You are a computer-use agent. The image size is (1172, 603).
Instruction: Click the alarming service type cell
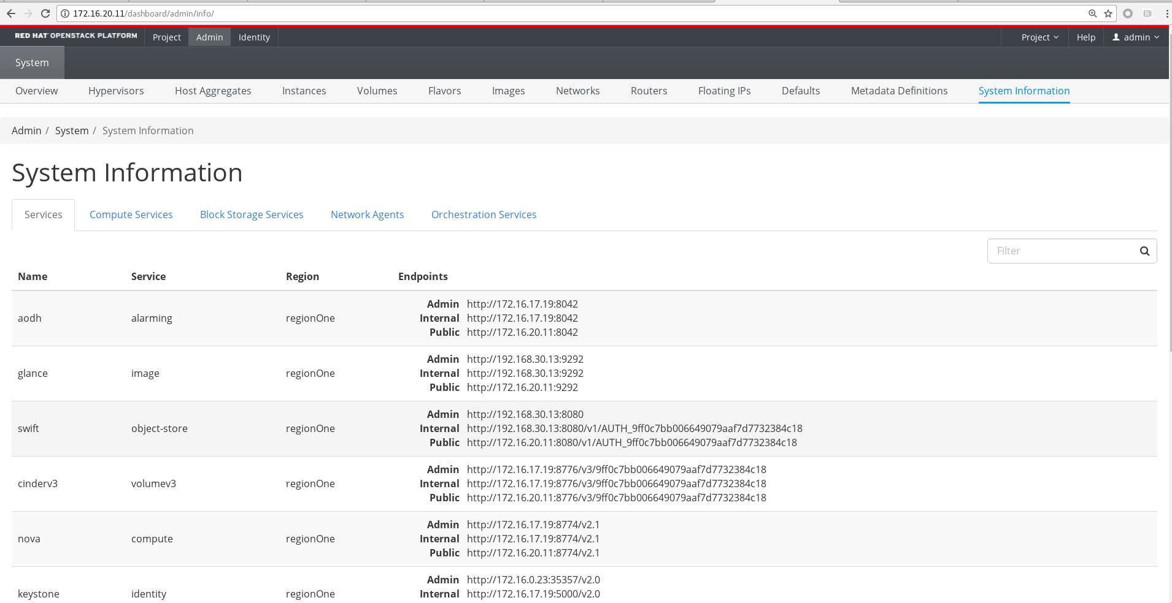pyautogui.click(x=152, y=318)
